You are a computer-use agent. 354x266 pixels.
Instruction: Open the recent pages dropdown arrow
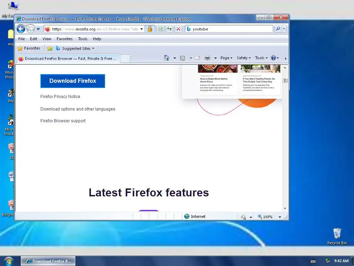[x=38, y=29]
